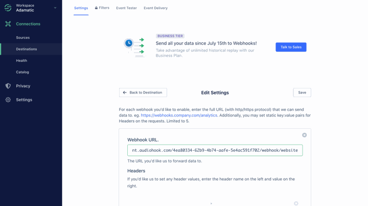Image resolution: width=368 pixels, height=206 pixels.
Task: Open the Health page
Action: [x=21, y=61]
